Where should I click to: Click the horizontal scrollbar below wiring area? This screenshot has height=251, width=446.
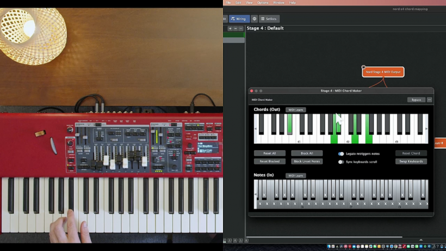pos(324,237)
